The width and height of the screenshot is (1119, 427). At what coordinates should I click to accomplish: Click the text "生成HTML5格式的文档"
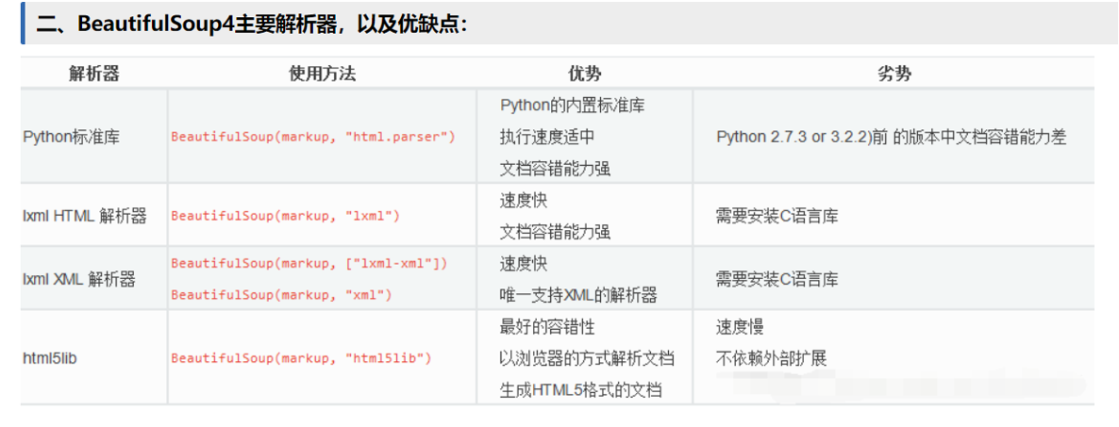580,390
